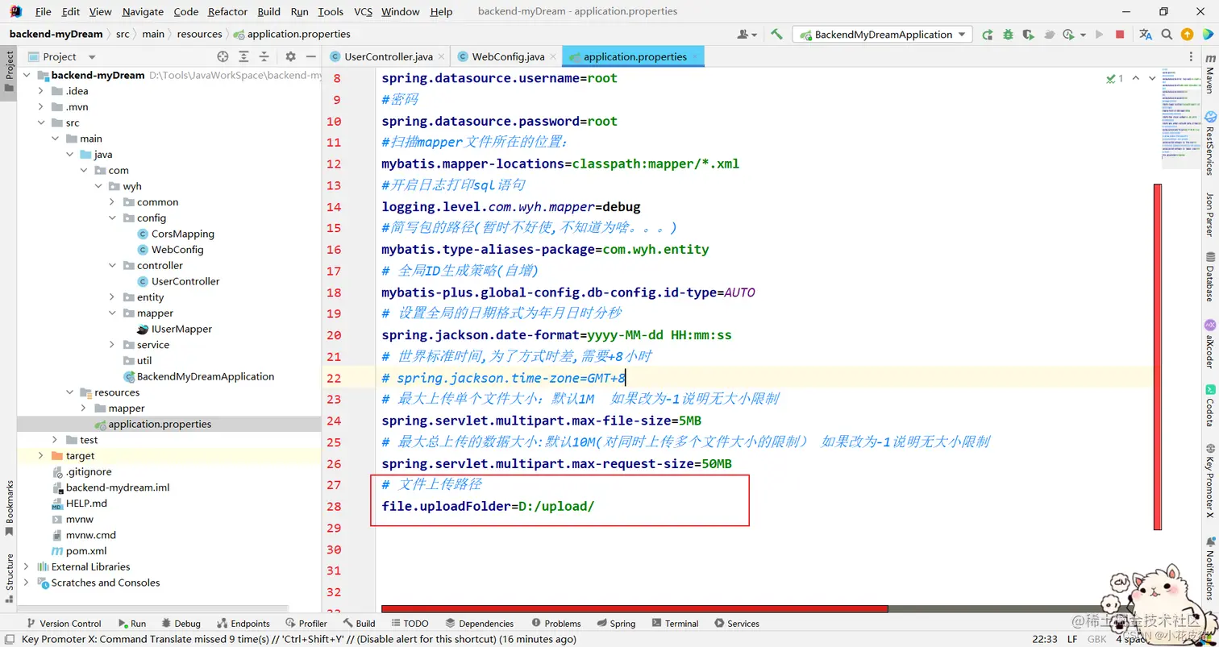Image resolution: width=1219 pixels, height=647 pixels.
Task: Open the RestServices side panel
Action: (1209, 143)
